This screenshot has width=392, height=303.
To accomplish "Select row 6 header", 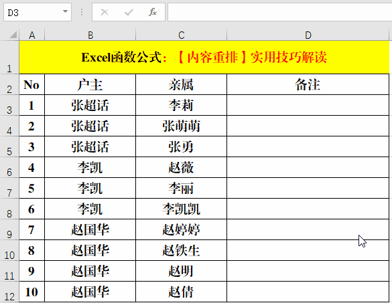I will [9, 167].
